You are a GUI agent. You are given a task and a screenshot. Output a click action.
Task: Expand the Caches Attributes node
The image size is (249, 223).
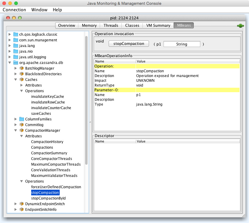21,85
